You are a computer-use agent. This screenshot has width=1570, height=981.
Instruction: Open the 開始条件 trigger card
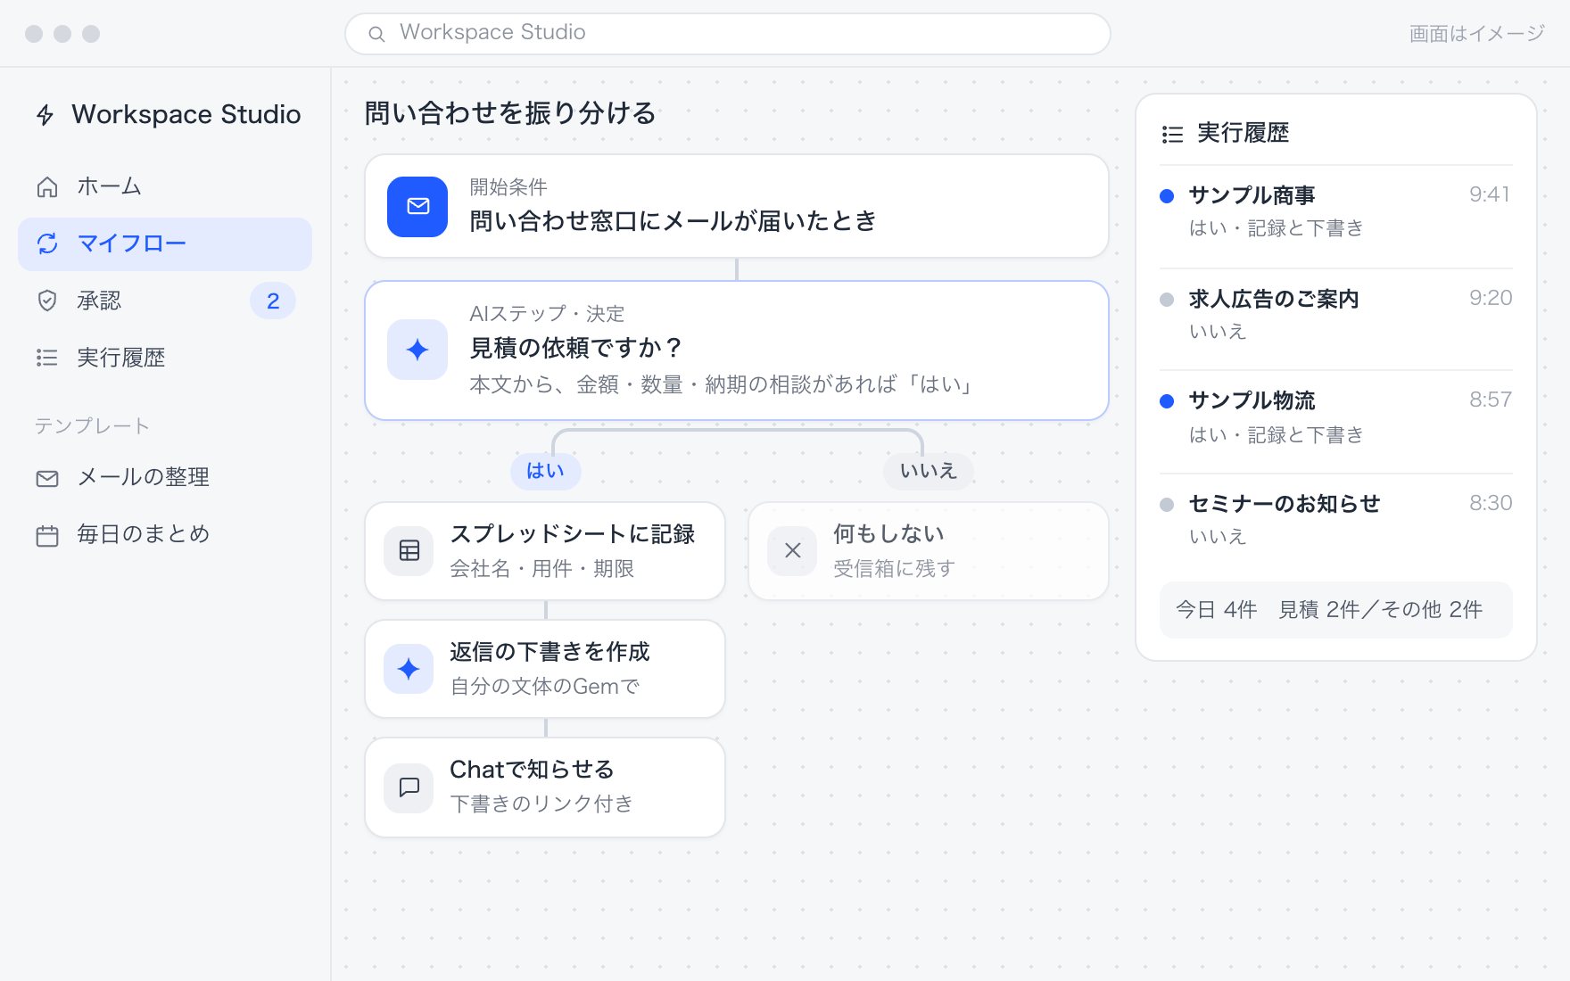point(737,206)
